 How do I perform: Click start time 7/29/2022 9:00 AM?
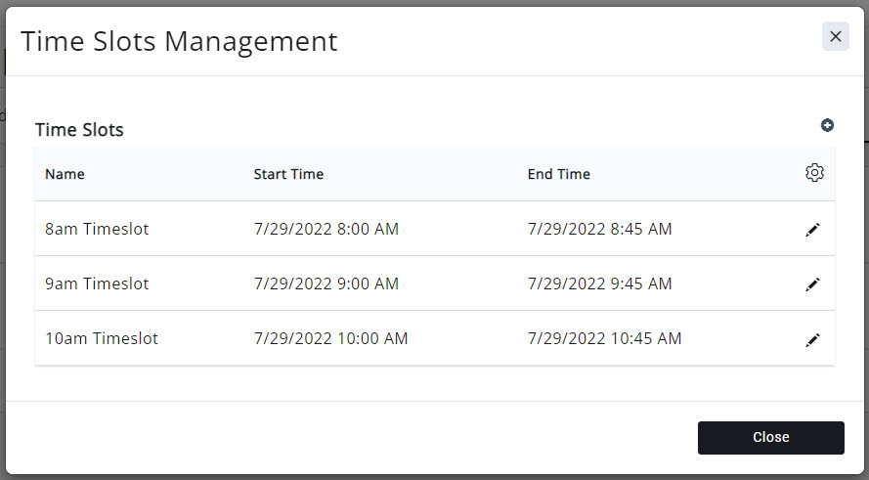[326, 284]
